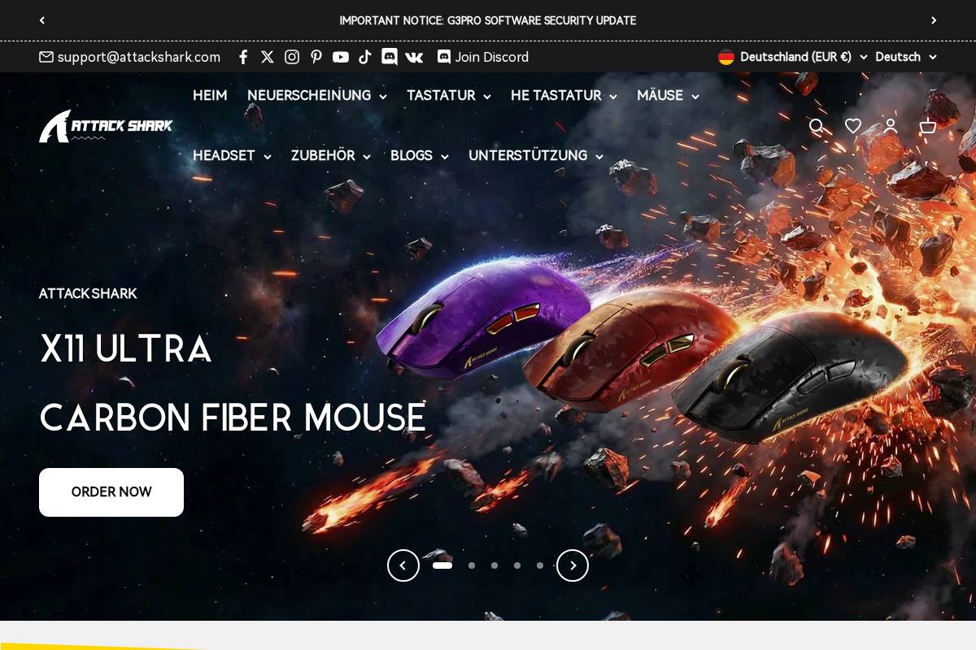
Task: Click the email envelope icon
Action: point(46,57)
